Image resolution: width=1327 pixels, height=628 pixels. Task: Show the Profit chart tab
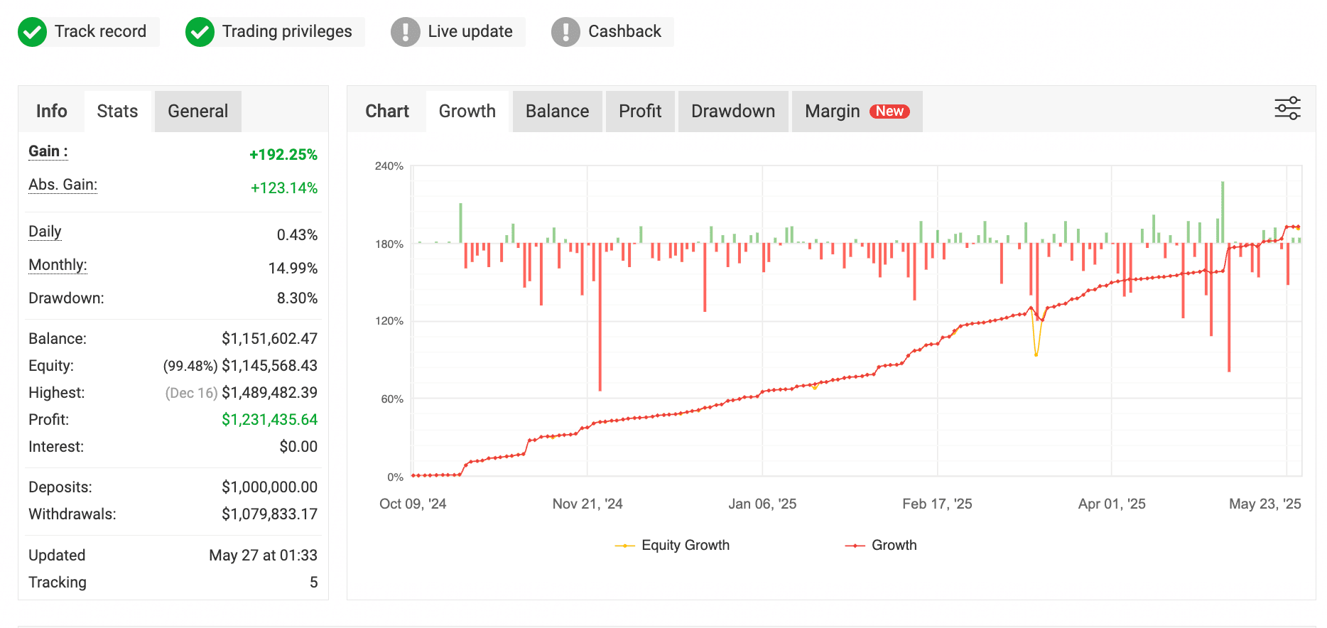(x=639, y=112)
